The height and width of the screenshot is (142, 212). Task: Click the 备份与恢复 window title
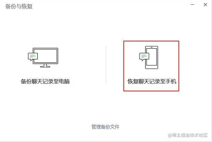click(19, 6)
